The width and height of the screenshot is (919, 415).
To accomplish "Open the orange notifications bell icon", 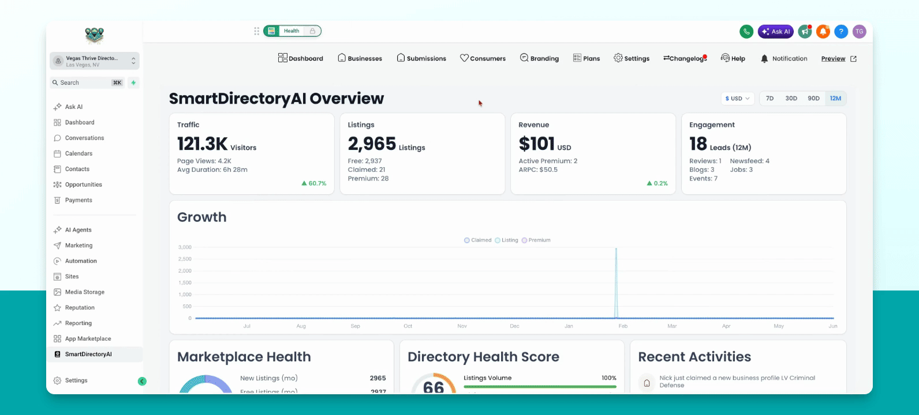I will pos(823,32).
